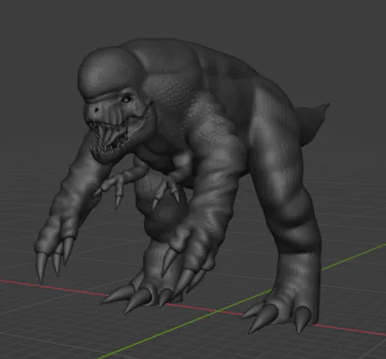Image resolution: width=386 pixels, height=359 pixels.
Task: Select the domed cranium of the monster
Action: click(x=108, y=72)
